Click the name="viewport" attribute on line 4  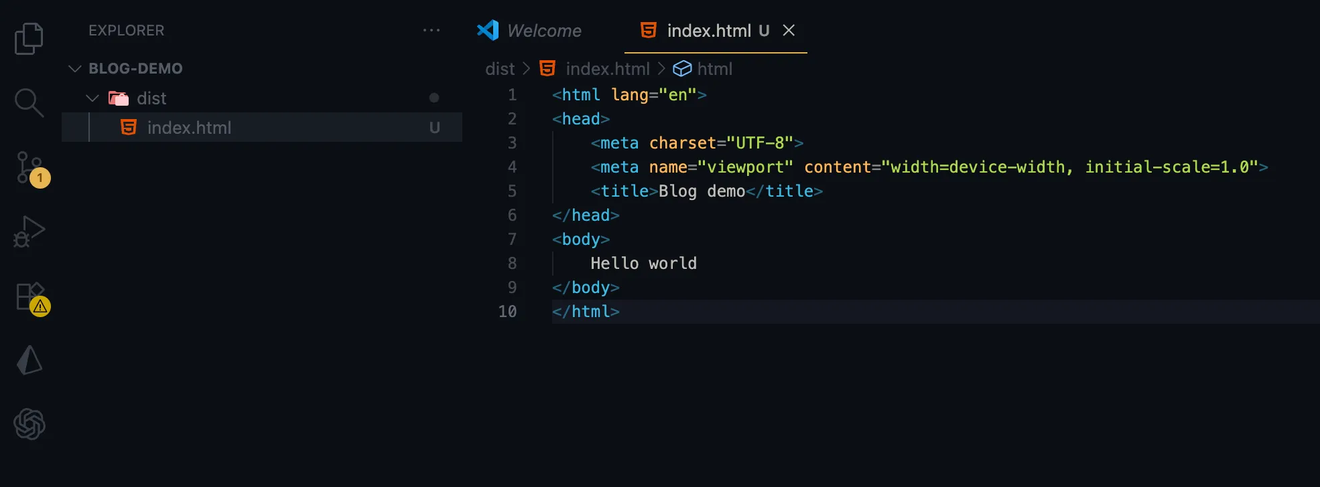[x=721, y=167]
